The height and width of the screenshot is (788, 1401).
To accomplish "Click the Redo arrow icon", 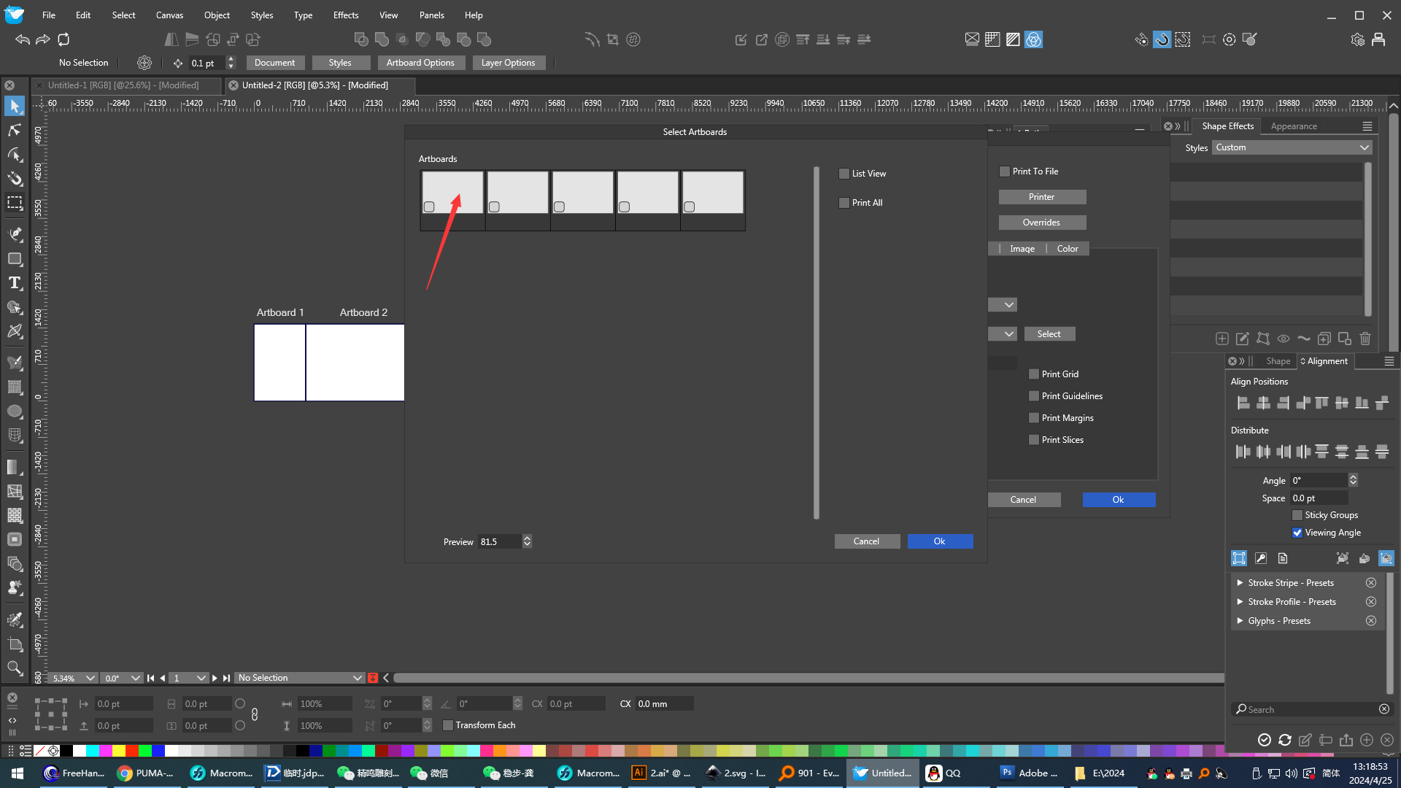I will click(x=43, y=39).
